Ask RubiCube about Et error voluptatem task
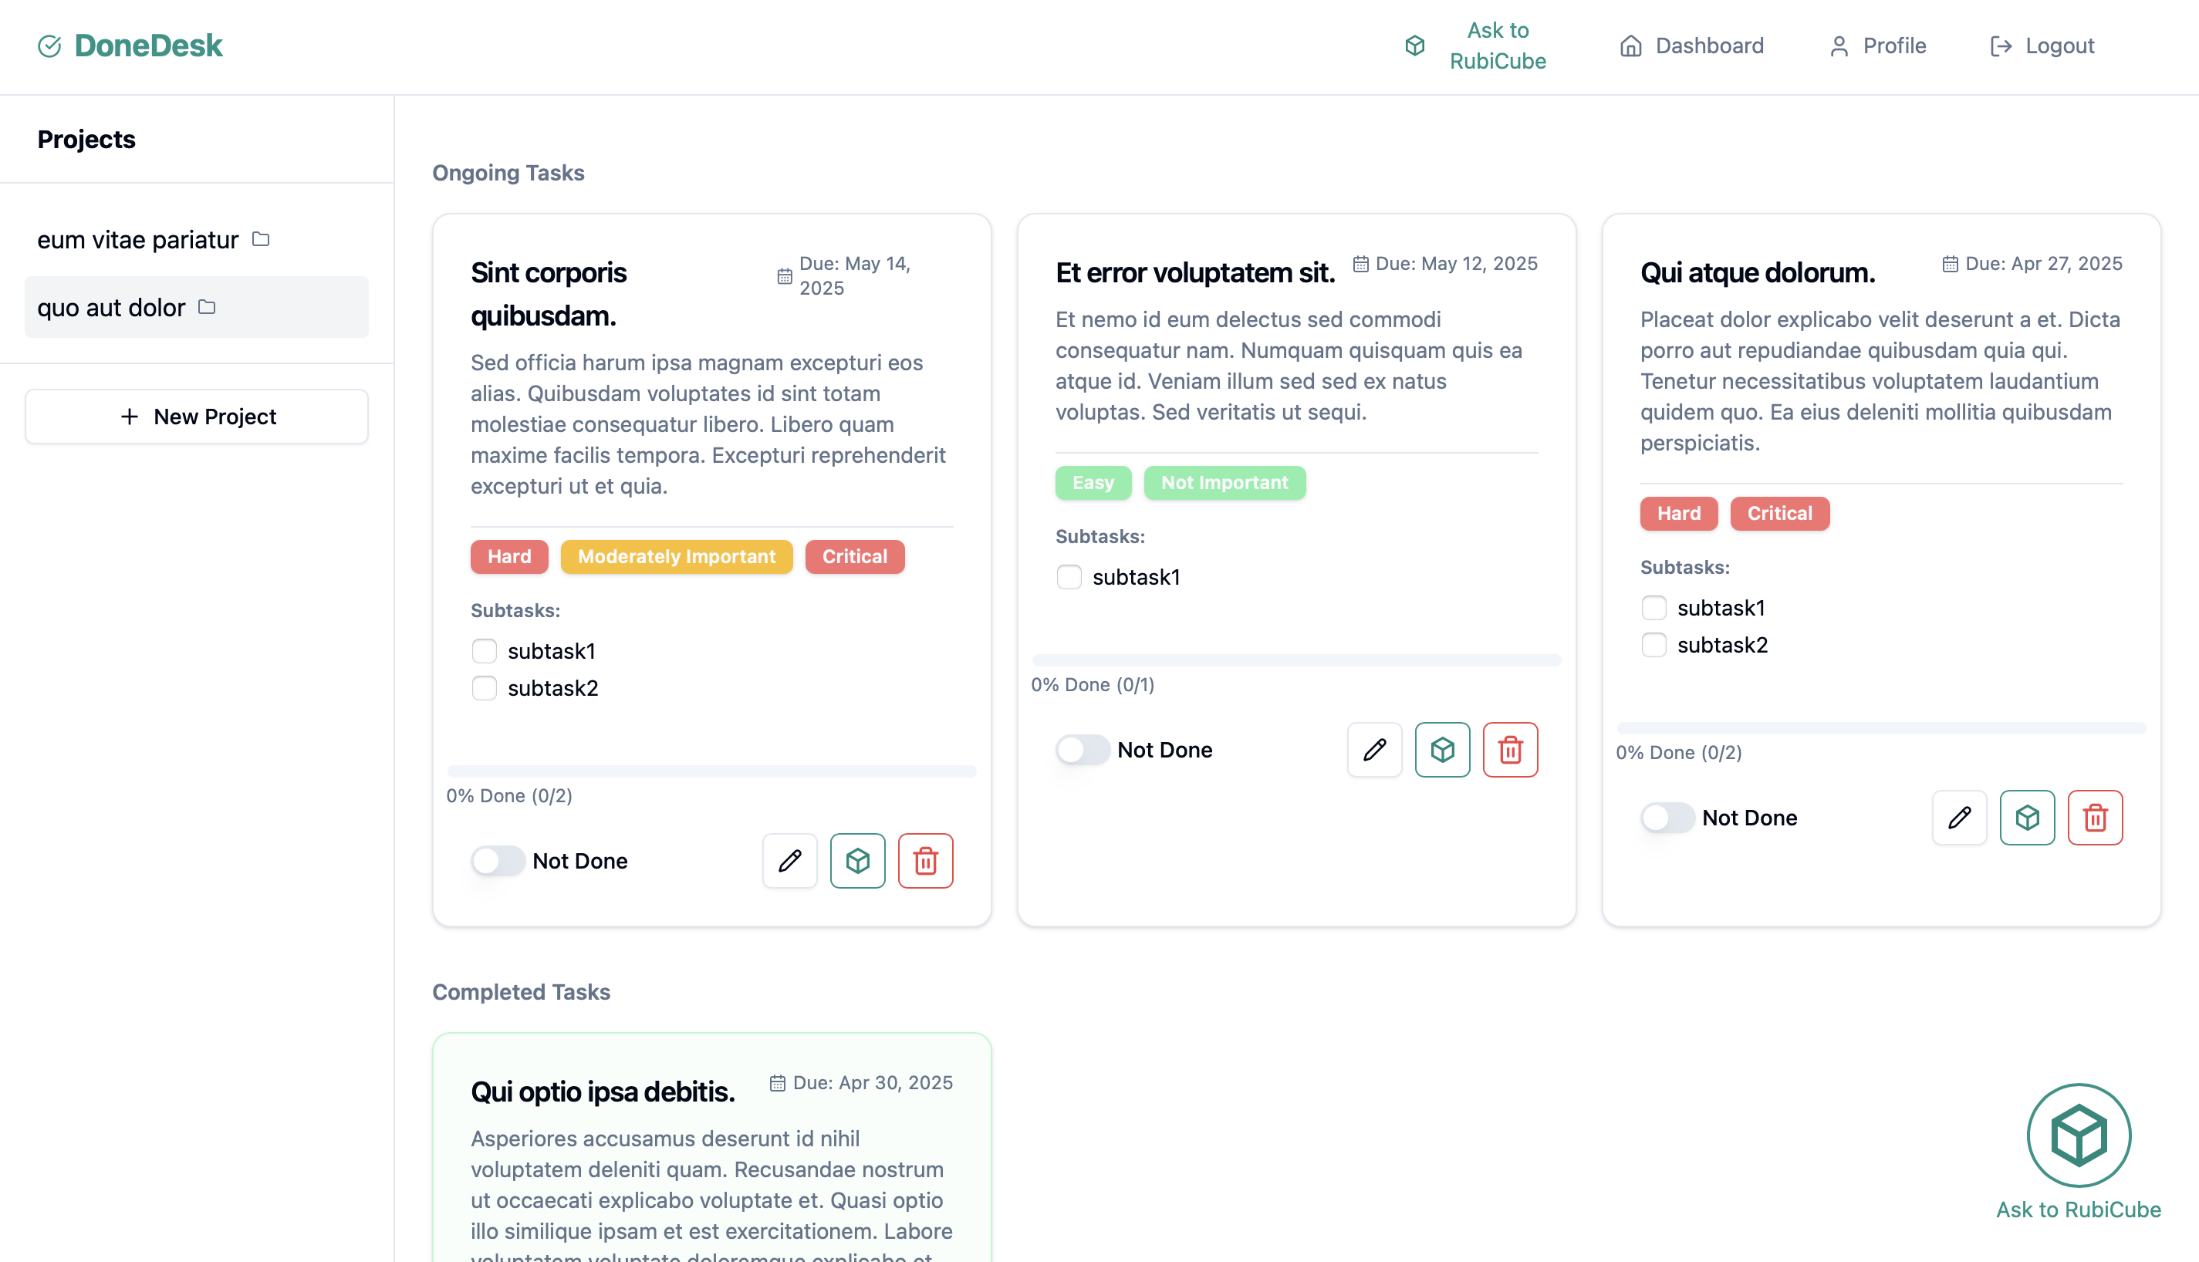The height and width of the screenshot is (1262, 2199). (1441, 750)
